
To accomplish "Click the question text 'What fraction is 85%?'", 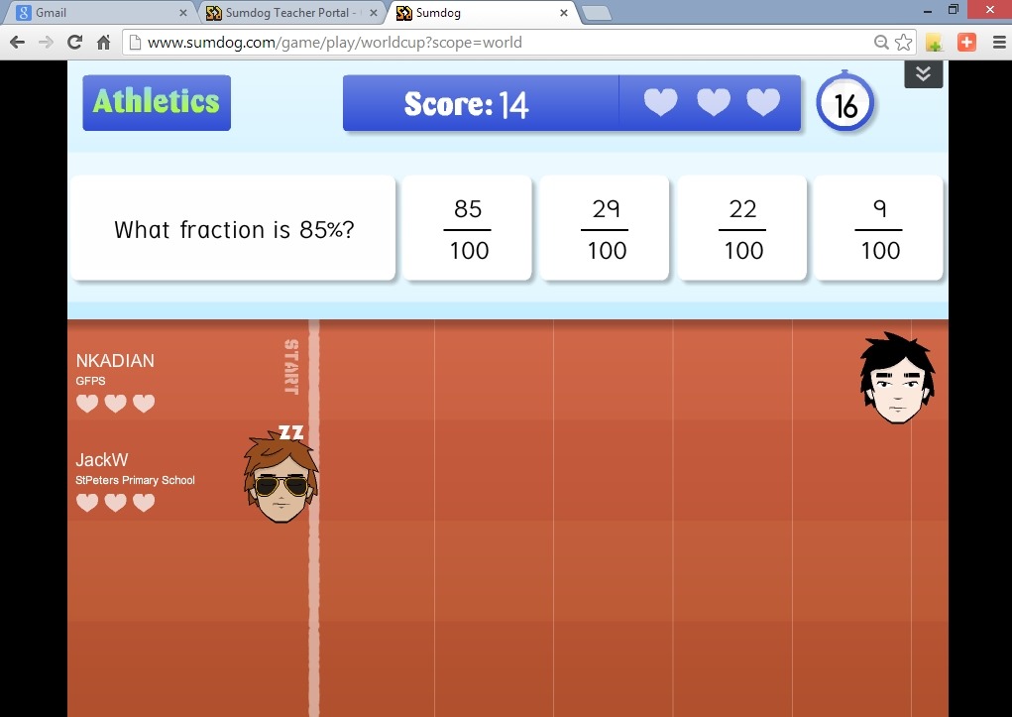I will (x=234, y=229).
